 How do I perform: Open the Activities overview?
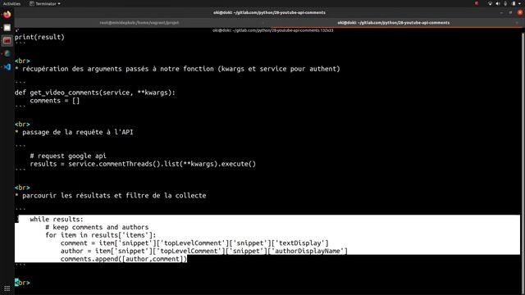click(x=11, y=3)
